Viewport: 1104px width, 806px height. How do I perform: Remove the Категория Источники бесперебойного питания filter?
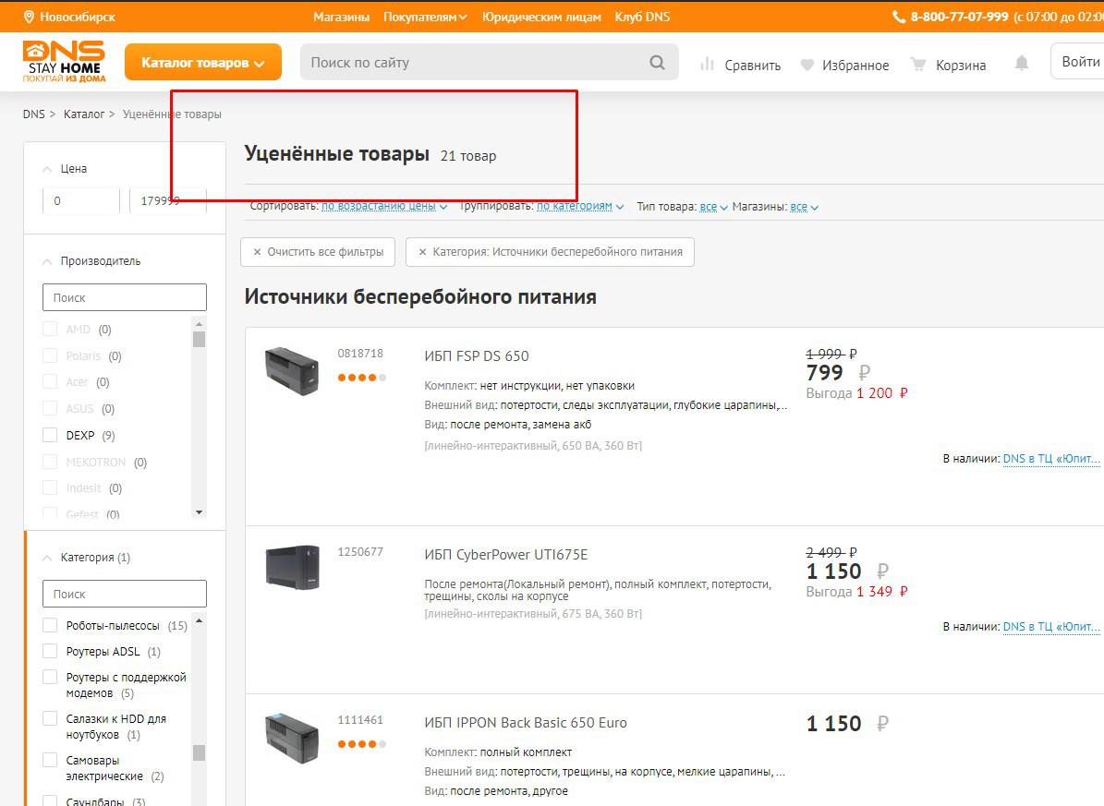422,252
